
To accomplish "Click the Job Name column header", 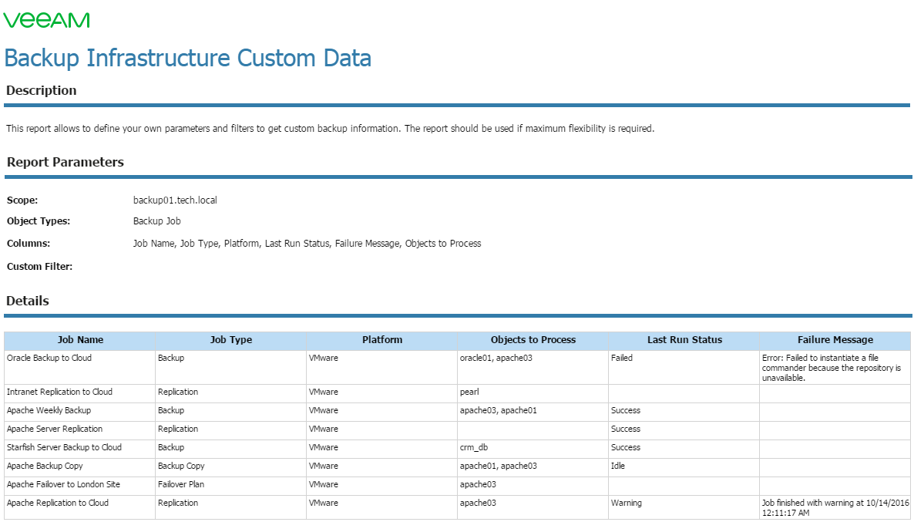I will [80, 340].
